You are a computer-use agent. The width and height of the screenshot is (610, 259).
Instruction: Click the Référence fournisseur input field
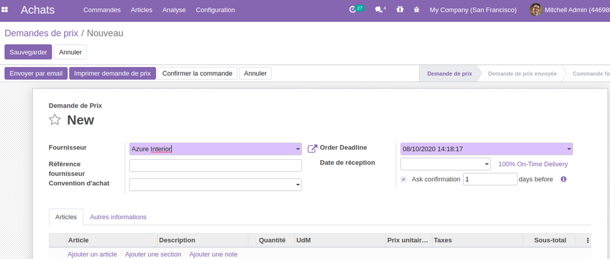pos(215,166)
